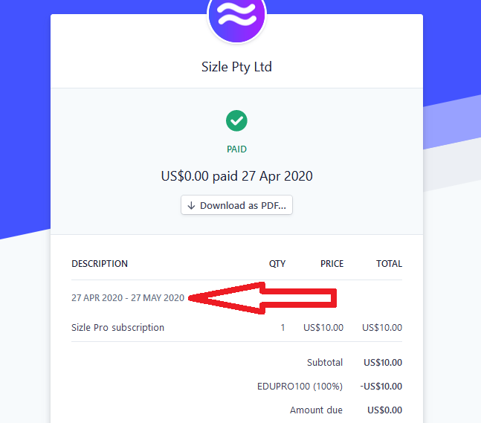
Task: Click the PAID status label
Action: coord(236,149)
